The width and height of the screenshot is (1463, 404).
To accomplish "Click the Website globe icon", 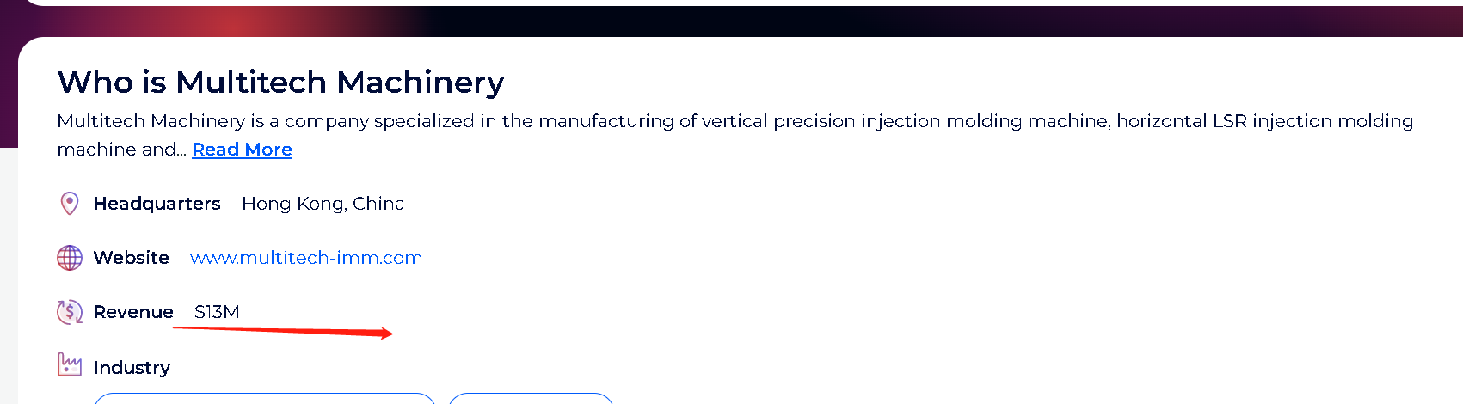I will tap(70, 258).
